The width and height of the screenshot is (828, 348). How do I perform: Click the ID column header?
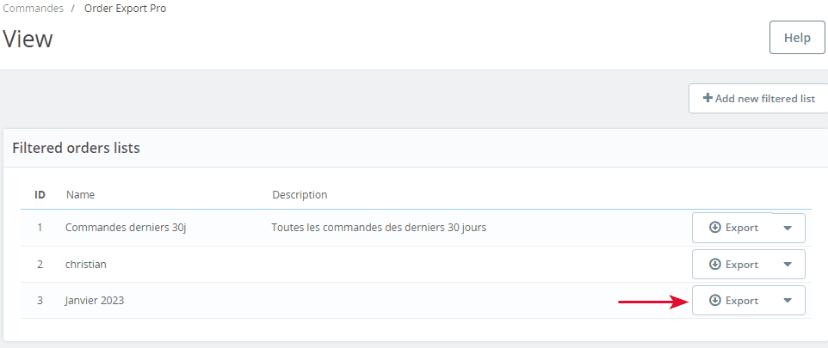(40, 194)
